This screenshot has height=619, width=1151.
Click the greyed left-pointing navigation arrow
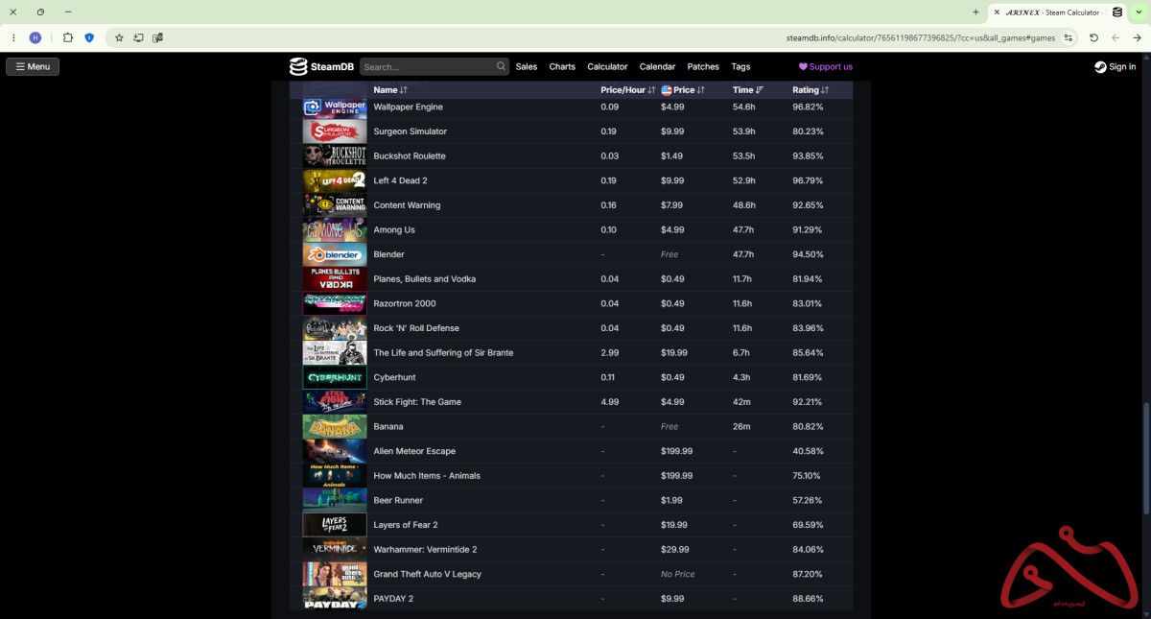[1116, 37]
